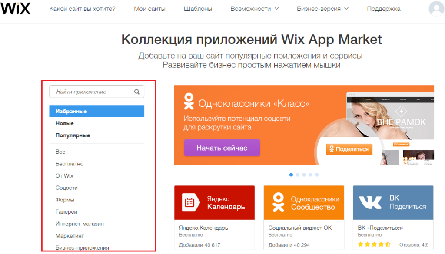Open the Маркетинг category
The width and height of the screenshot is (445, 254).
point(70,236)
